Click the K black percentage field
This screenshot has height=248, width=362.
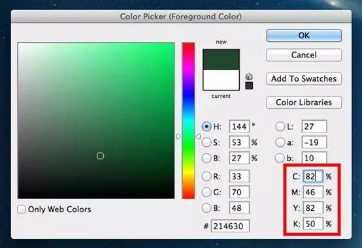coord(313,224)
